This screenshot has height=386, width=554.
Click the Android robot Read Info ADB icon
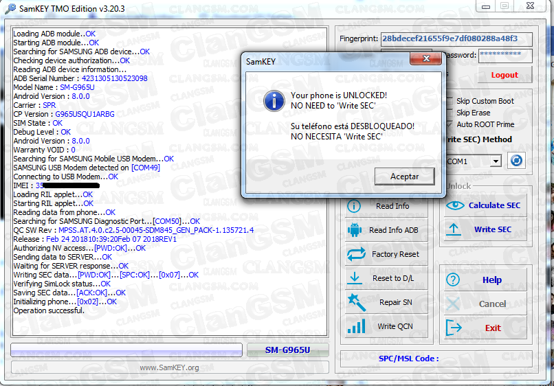click(x=355, y=230)
